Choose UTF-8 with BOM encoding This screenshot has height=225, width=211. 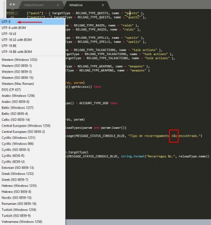click(x=33, y=28)
